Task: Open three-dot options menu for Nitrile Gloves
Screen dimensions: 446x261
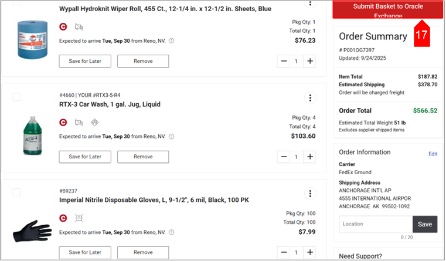Action: pos(311,194)
